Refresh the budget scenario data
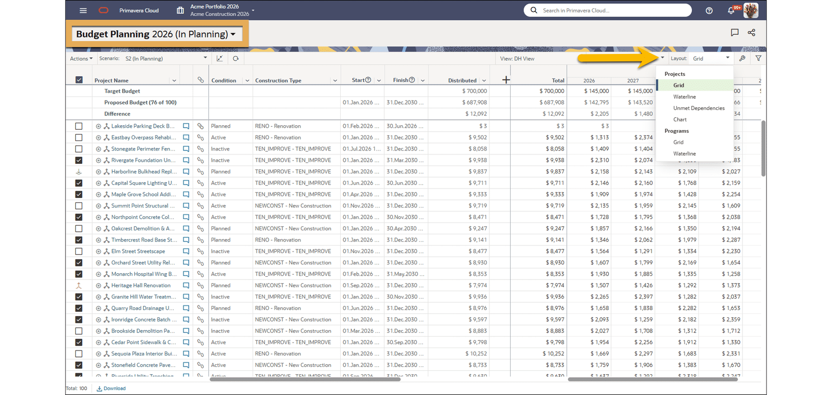 coord(236,58)
